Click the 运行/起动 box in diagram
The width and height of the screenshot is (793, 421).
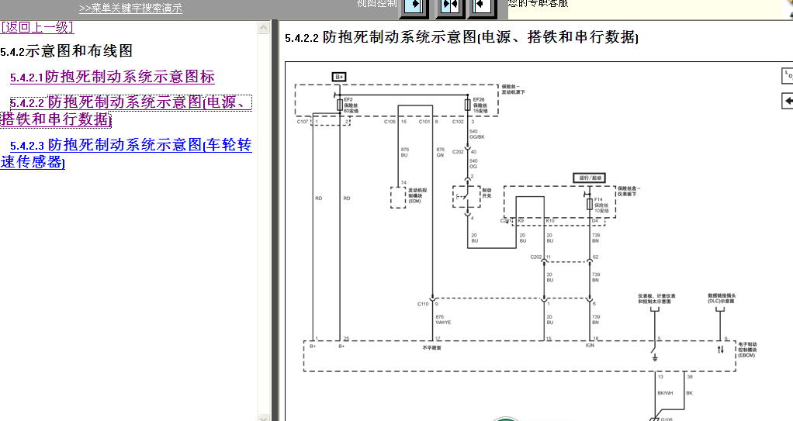pos(590,178)
